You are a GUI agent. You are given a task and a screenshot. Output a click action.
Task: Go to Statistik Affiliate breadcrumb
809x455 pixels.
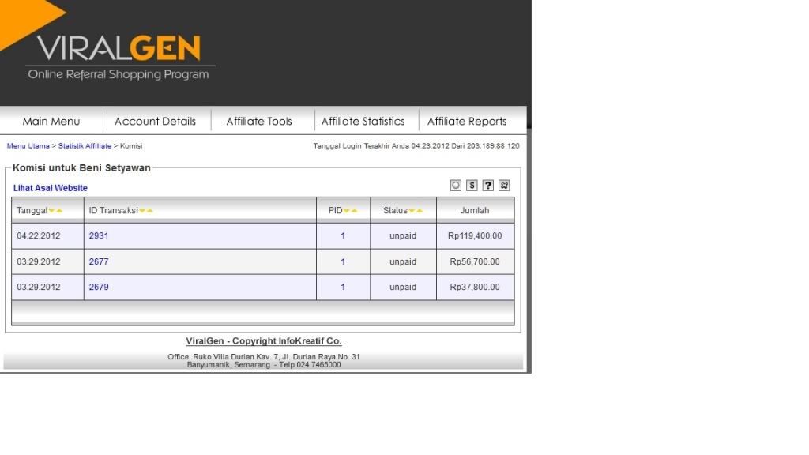click(x=85, y=146)
